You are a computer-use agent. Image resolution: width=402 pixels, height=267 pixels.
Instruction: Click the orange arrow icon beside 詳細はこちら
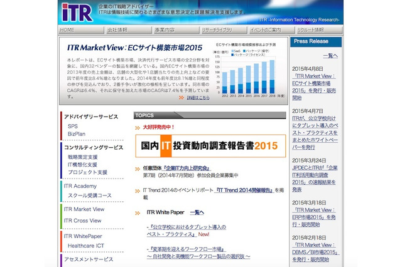(x=182, y=97)
